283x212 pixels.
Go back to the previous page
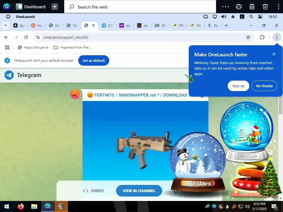tap(6, 37)
